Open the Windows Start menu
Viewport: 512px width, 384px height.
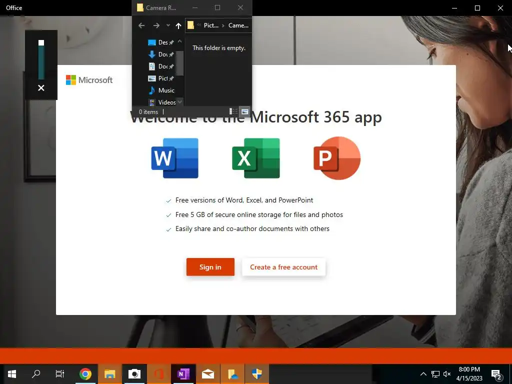pyautogui.click(x=12, y=374)
